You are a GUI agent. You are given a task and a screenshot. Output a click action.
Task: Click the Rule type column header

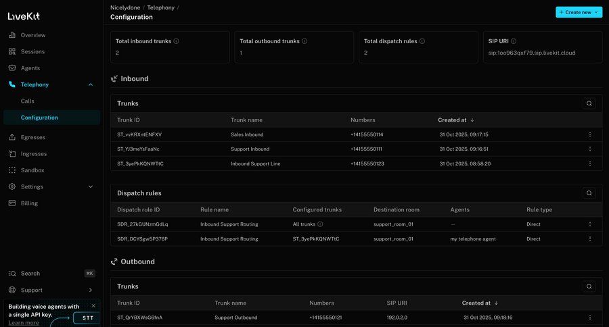click(x=539, y=209)
